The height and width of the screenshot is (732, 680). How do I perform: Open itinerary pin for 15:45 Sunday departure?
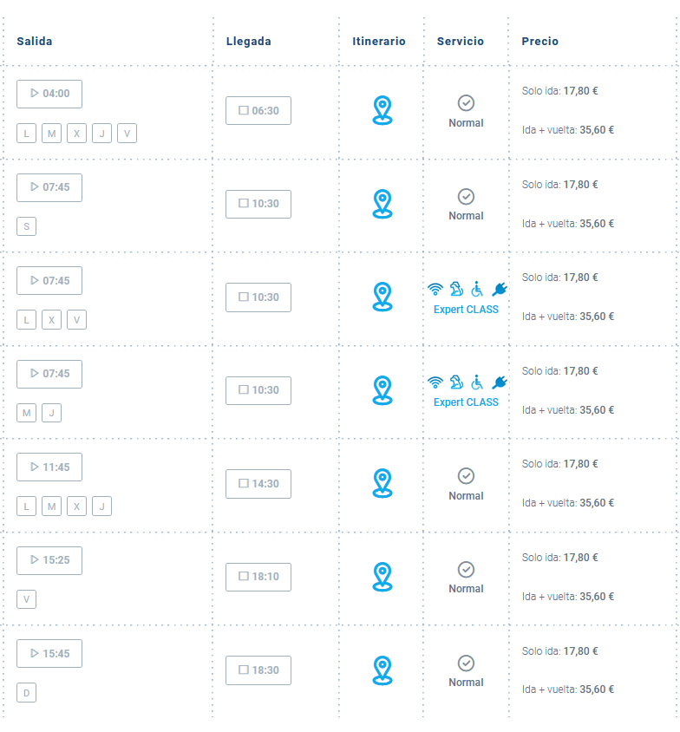pos(382,670)
